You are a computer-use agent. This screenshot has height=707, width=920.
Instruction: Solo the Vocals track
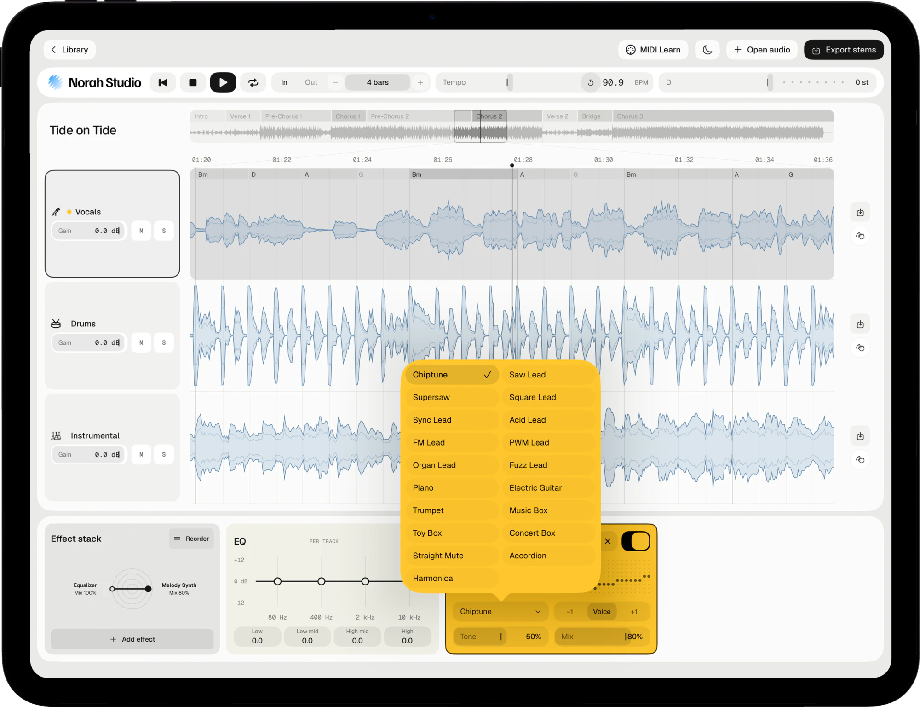(x=164, y=231)
